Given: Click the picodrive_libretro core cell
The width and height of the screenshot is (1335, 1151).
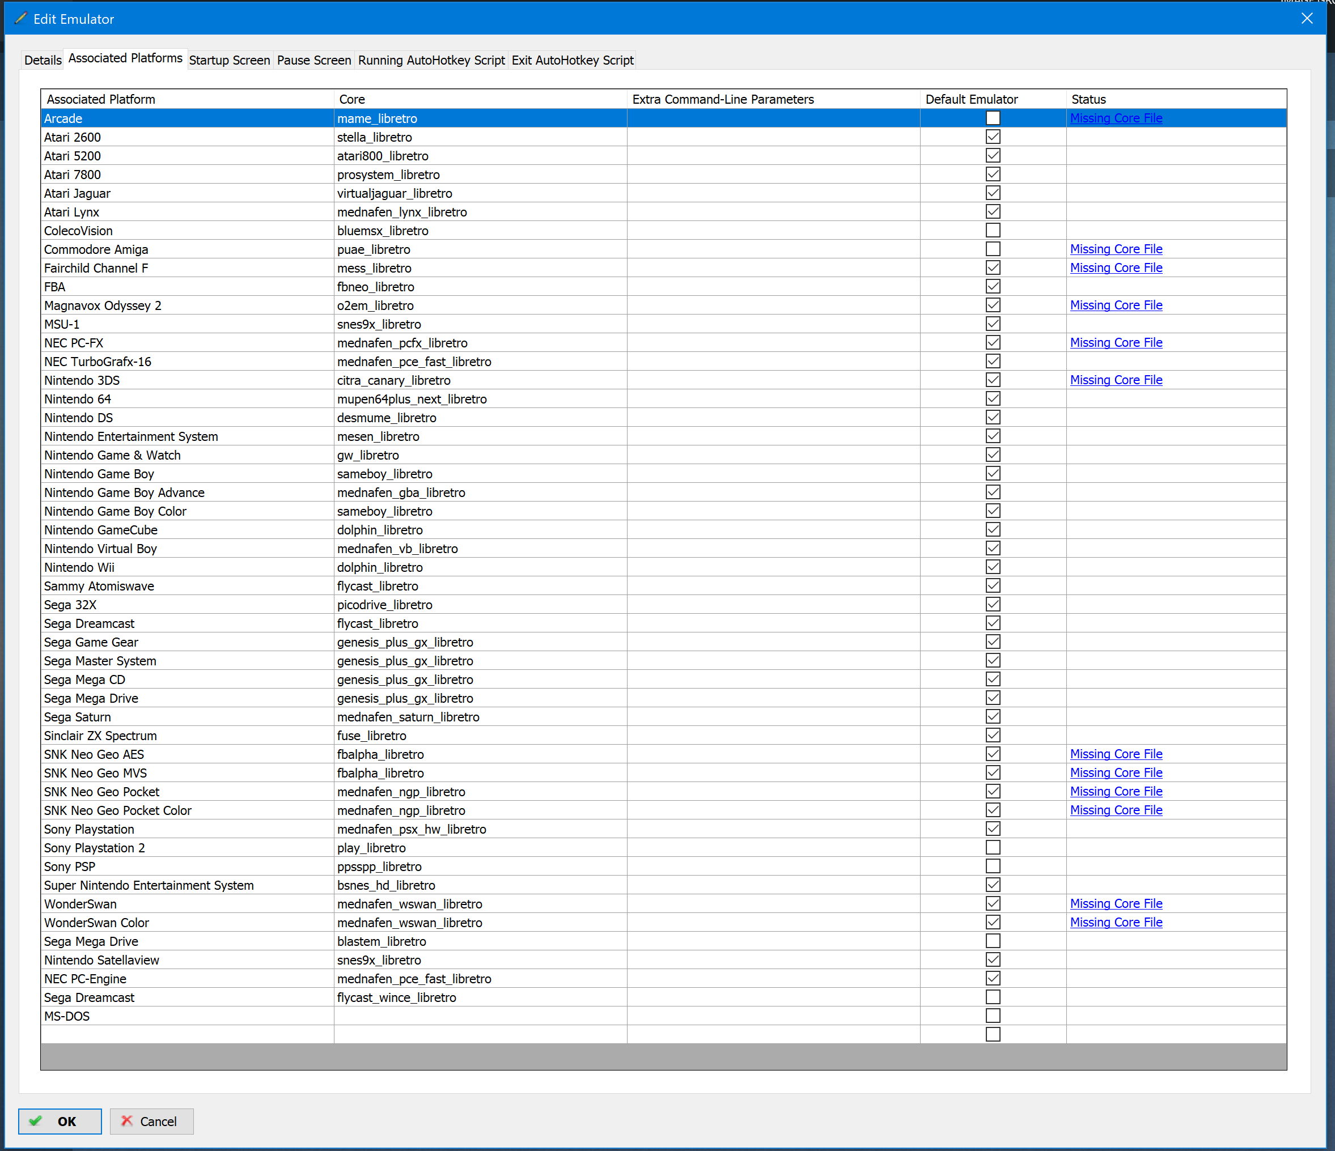Looking at the screenshot, I should click(x=481, y=604).
